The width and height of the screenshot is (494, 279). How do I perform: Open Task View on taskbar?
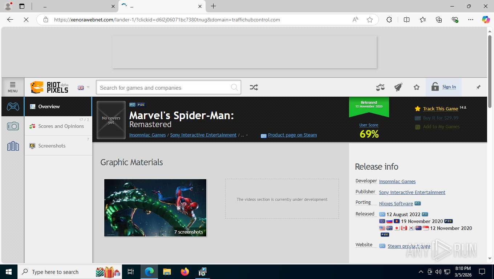131,272
